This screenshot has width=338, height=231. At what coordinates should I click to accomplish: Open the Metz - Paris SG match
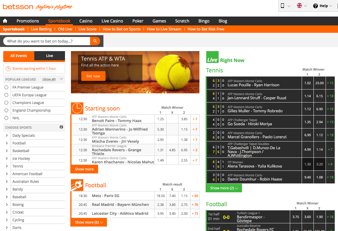[x=105, y=196]
